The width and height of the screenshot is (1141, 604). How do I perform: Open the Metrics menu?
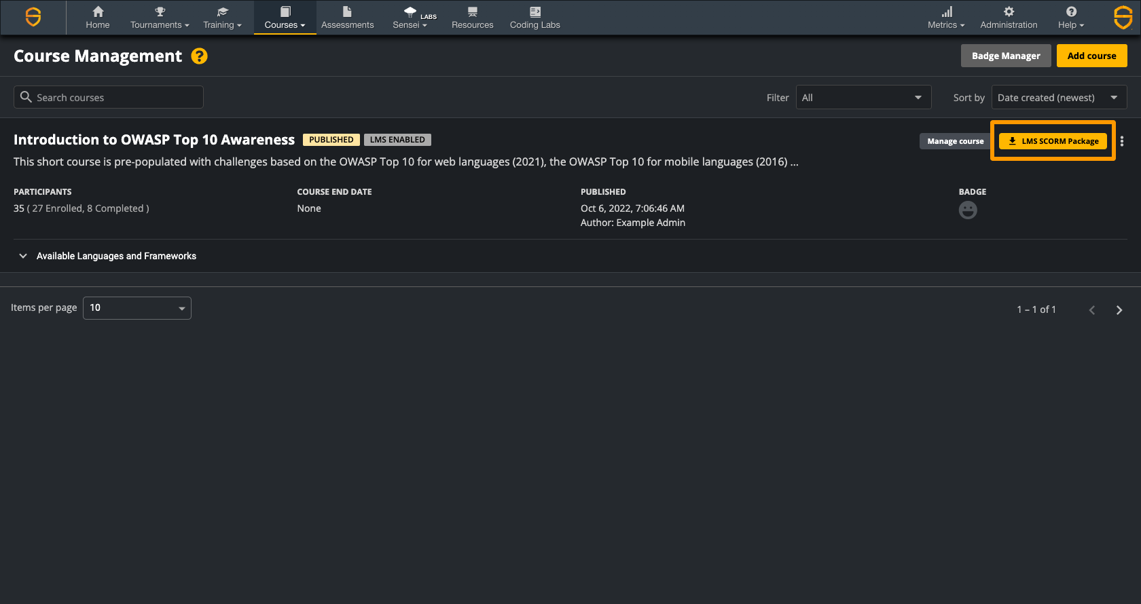coord(946,18)
